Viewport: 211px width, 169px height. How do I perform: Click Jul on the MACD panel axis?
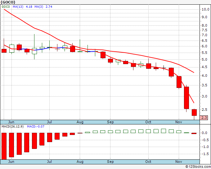point(49,162)
